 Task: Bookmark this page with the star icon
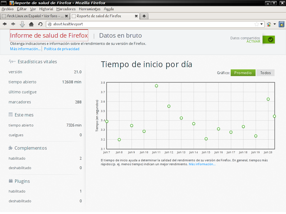point(257,24)
